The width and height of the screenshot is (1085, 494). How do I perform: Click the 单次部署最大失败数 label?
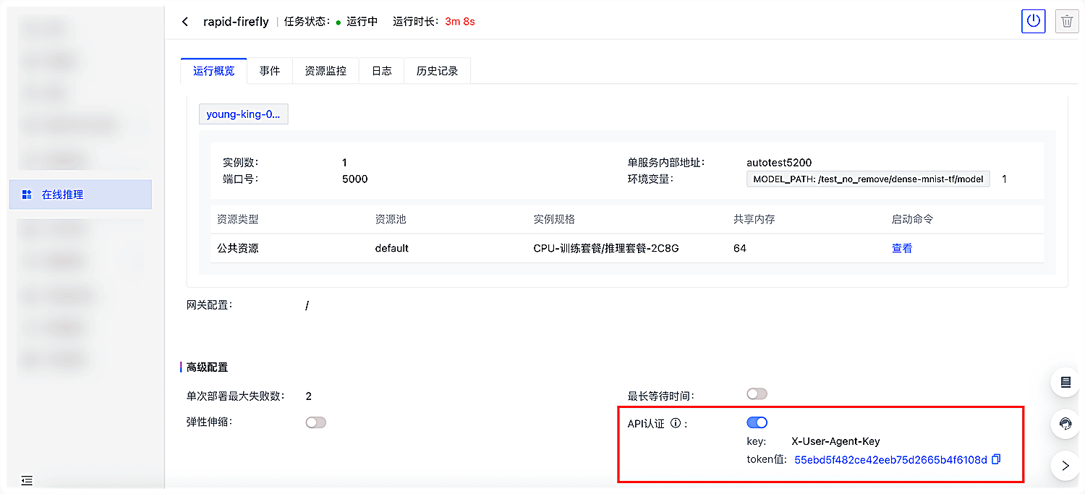point(236,396)
